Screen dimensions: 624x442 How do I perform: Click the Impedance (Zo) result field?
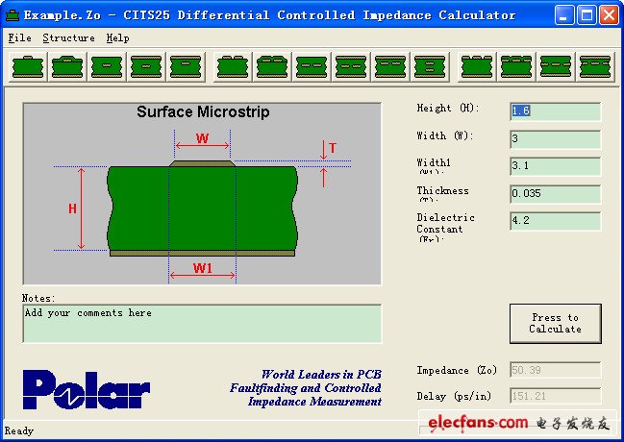click(555, 370)
